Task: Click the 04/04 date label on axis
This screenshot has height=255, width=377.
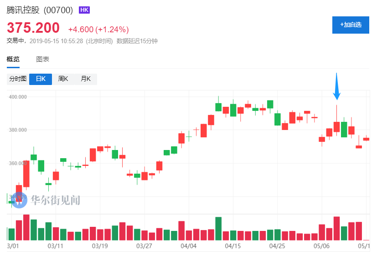Action: [x=189, y=246]
